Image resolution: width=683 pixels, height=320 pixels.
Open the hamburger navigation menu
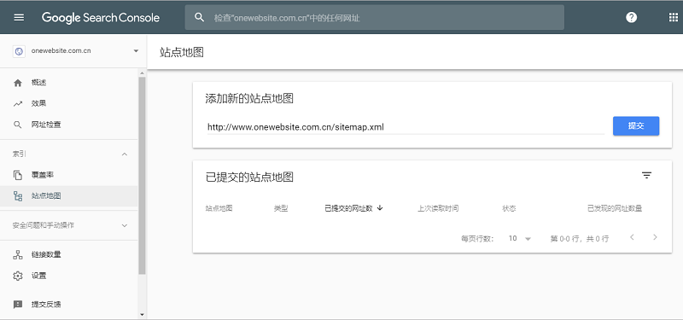19,17
